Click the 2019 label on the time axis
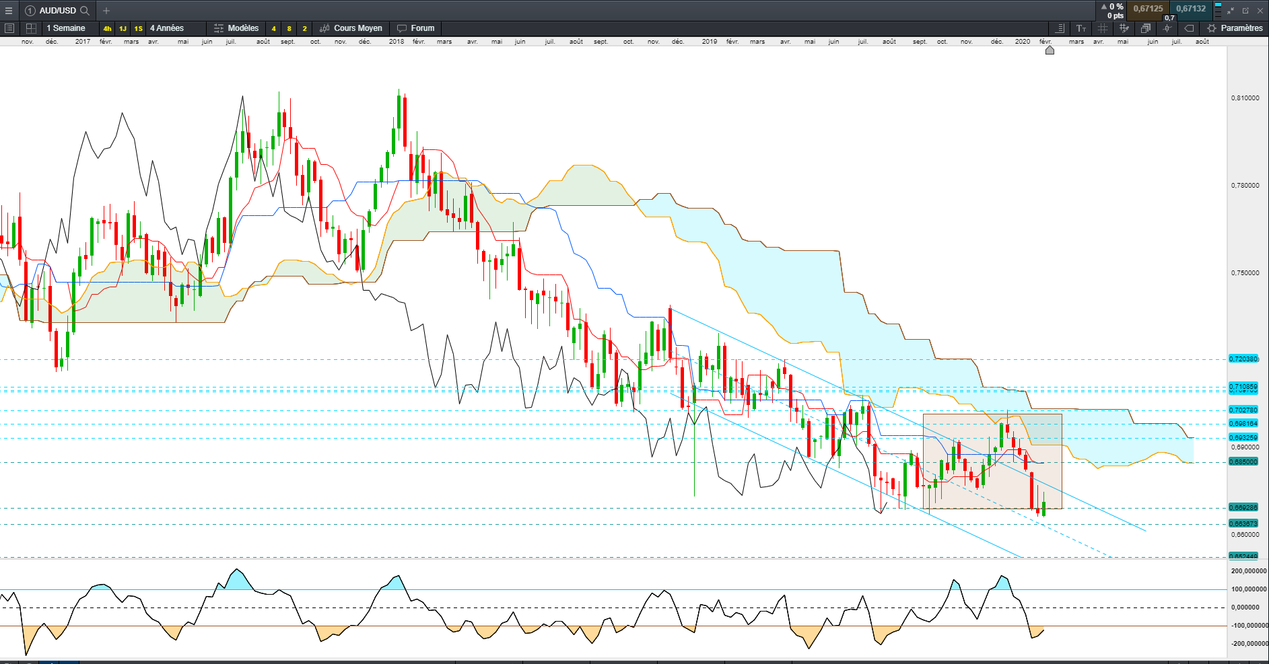 point(710,42)
